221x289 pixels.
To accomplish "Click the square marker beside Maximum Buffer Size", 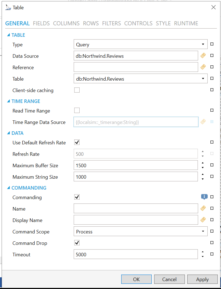I will click(x=212, y=165).
